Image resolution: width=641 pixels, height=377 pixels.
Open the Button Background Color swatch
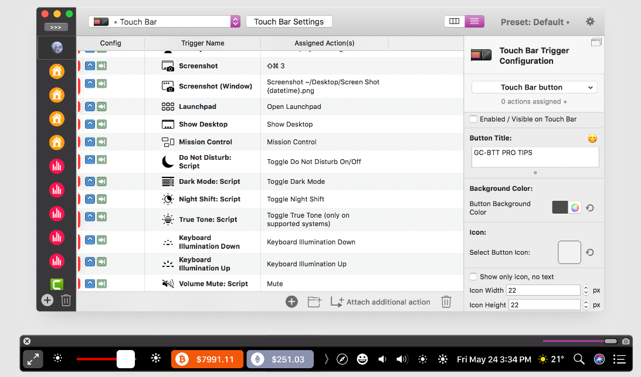[559, 207]
